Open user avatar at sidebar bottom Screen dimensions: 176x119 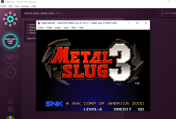[x=10, y=117]
